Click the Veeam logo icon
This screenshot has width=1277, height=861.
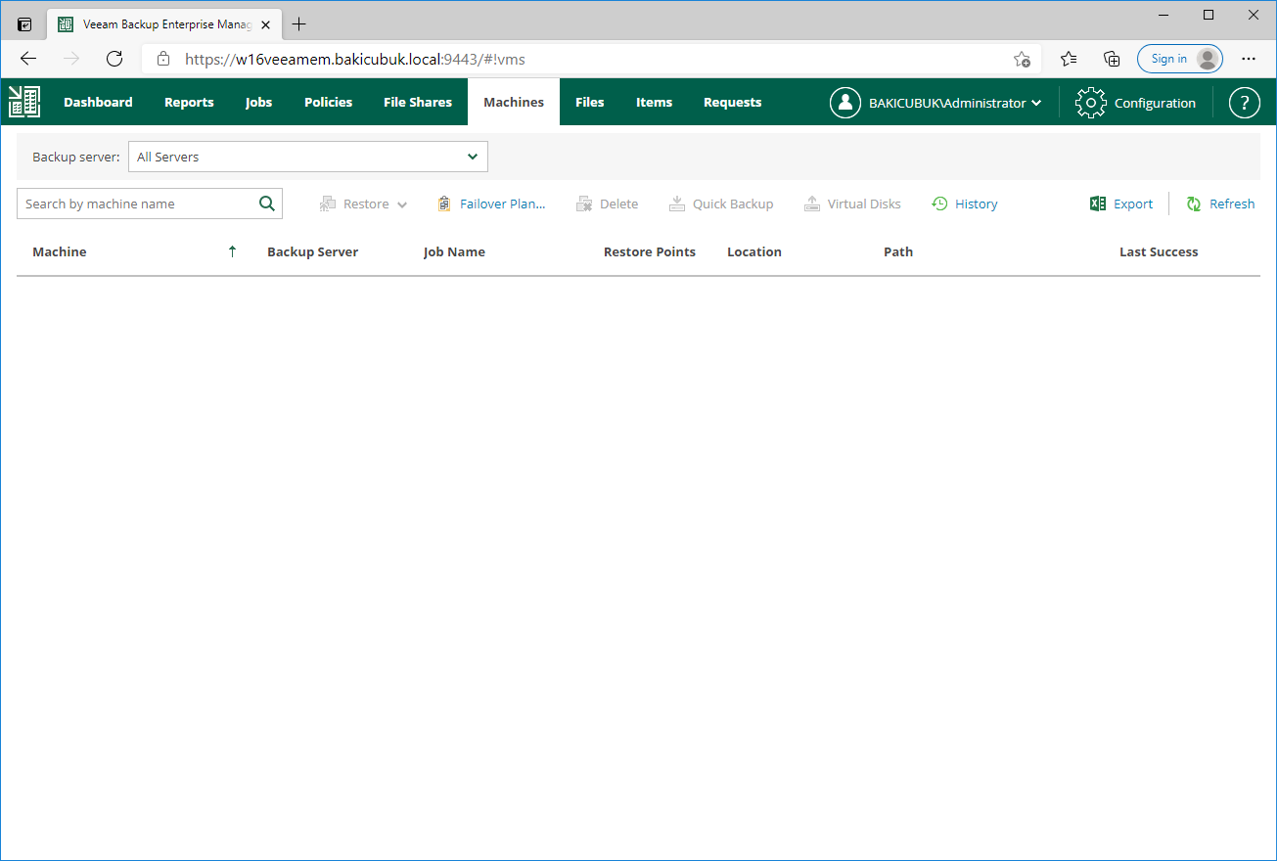pyautogui.click(x=24, y=102)
